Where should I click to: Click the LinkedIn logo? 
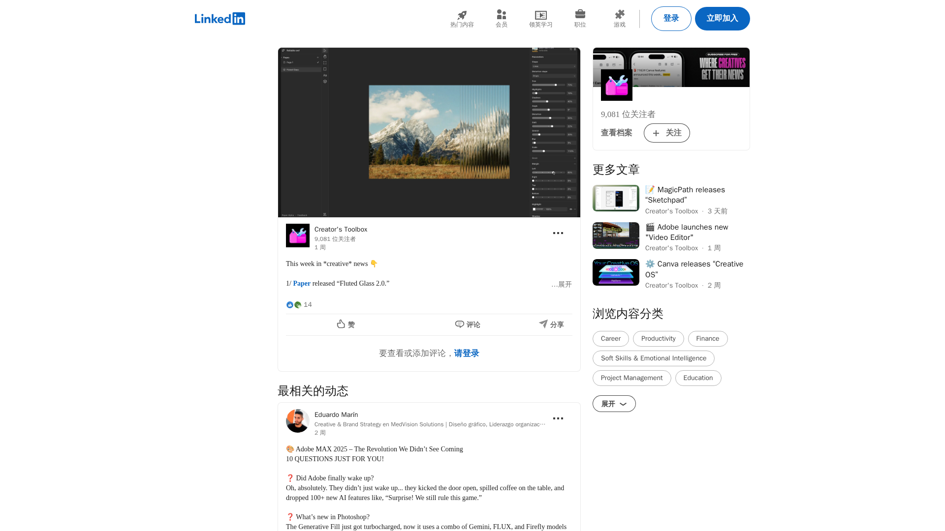220,19
